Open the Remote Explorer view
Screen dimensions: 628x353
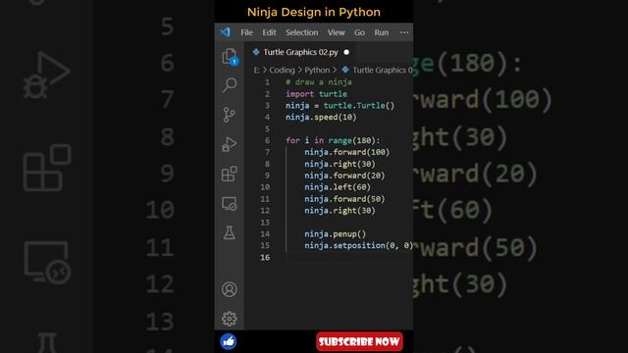(230, 204)
